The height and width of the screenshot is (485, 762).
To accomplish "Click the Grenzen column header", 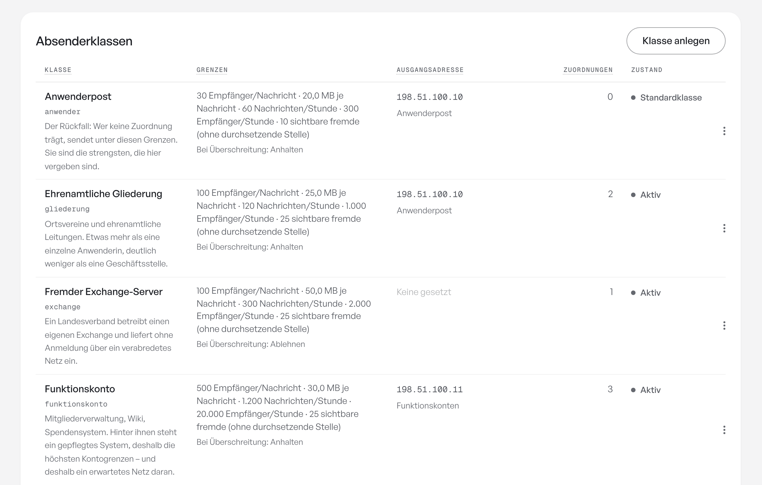I will (212, 70).
